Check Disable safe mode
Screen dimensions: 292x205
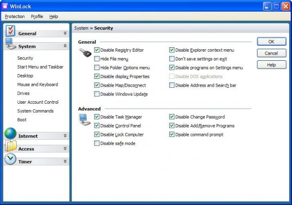pyautogui.click(x=97, y=143)
